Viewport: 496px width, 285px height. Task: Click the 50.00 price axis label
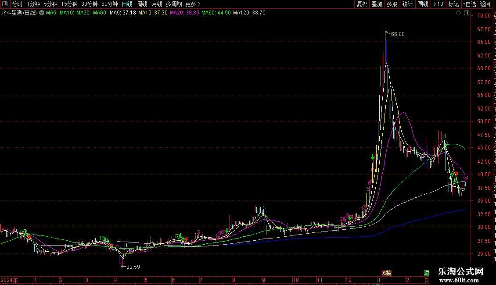(x=484, y=121)
